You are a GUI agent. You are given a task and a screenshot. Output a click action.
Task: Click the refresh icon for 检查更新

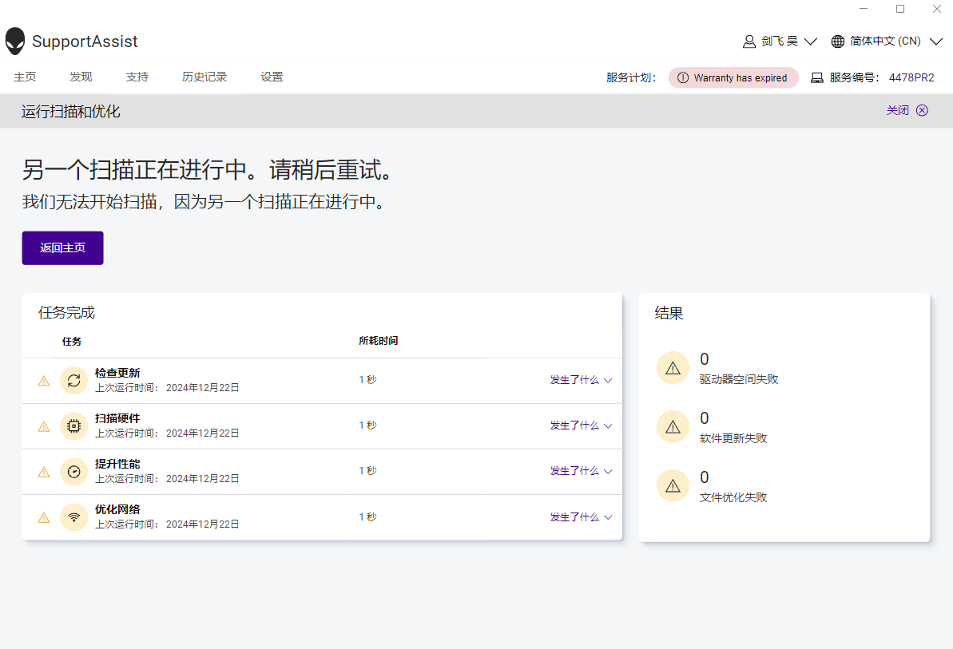pos(74,381)
